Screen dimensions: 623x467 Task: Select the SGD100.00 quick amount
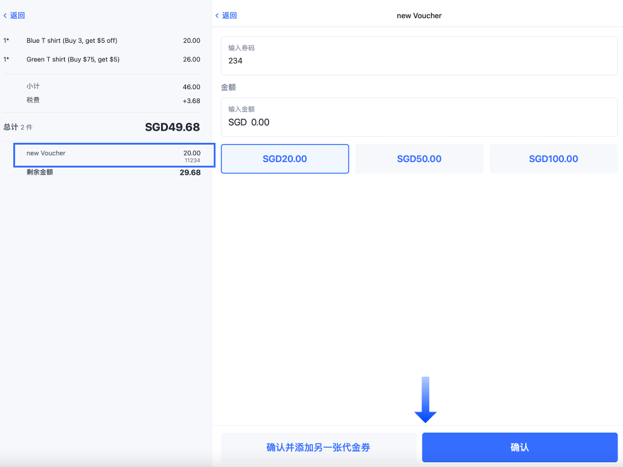click(554, 159)
